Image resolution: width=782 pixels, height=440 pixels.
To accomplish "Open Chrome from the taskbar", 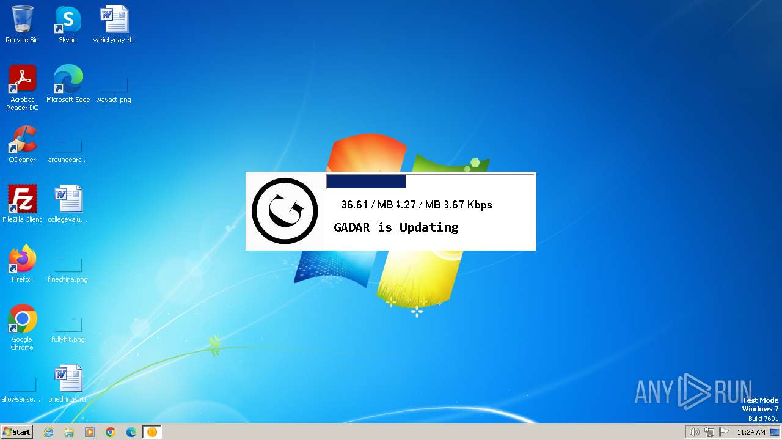I will coord(111,432).
